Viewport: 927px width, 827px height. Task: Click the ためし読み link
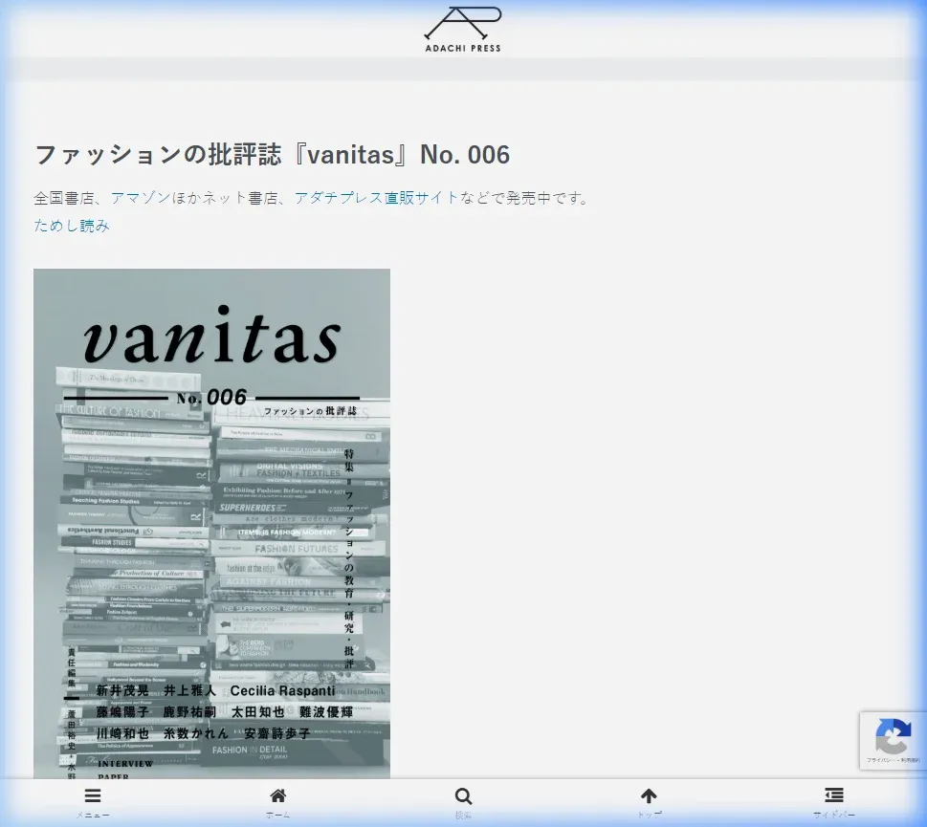(x=72, y=226)
